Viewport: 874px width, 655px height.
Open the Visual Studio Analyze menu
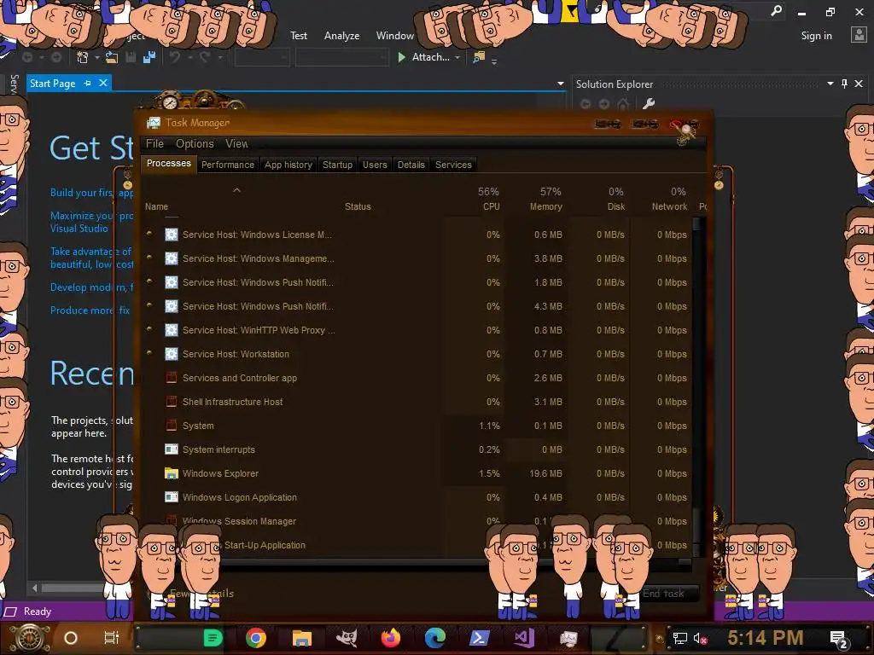[x=341, y=36]
